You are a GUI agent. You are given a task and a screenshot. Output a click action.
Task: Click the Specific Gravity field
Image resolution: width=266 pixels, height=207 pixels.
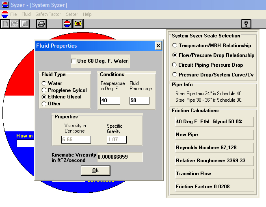coord(117,139)
